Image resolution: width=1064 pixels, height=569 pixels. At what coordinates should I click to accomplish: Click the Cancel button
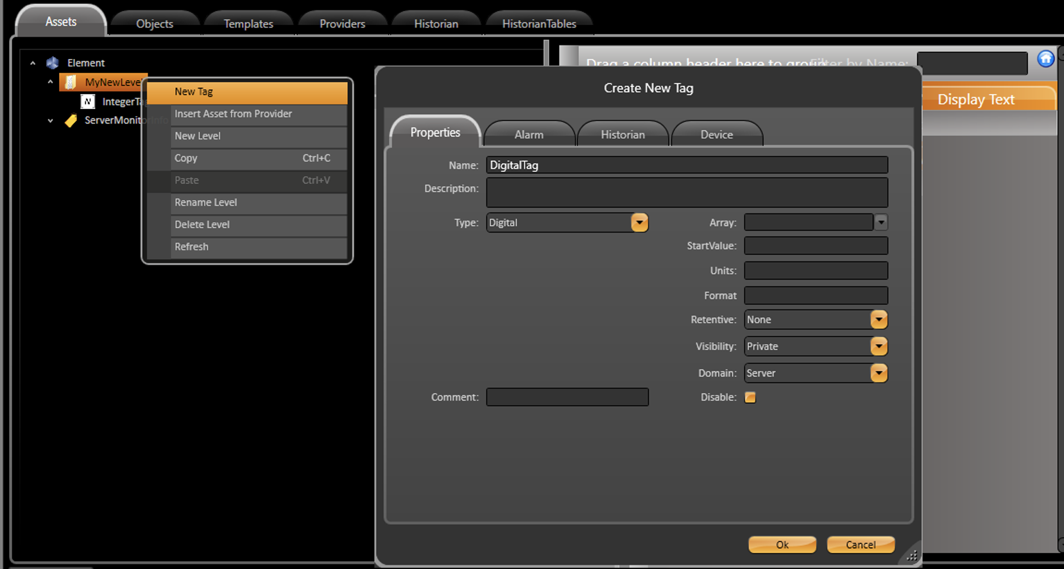click(x=860, y=545)
